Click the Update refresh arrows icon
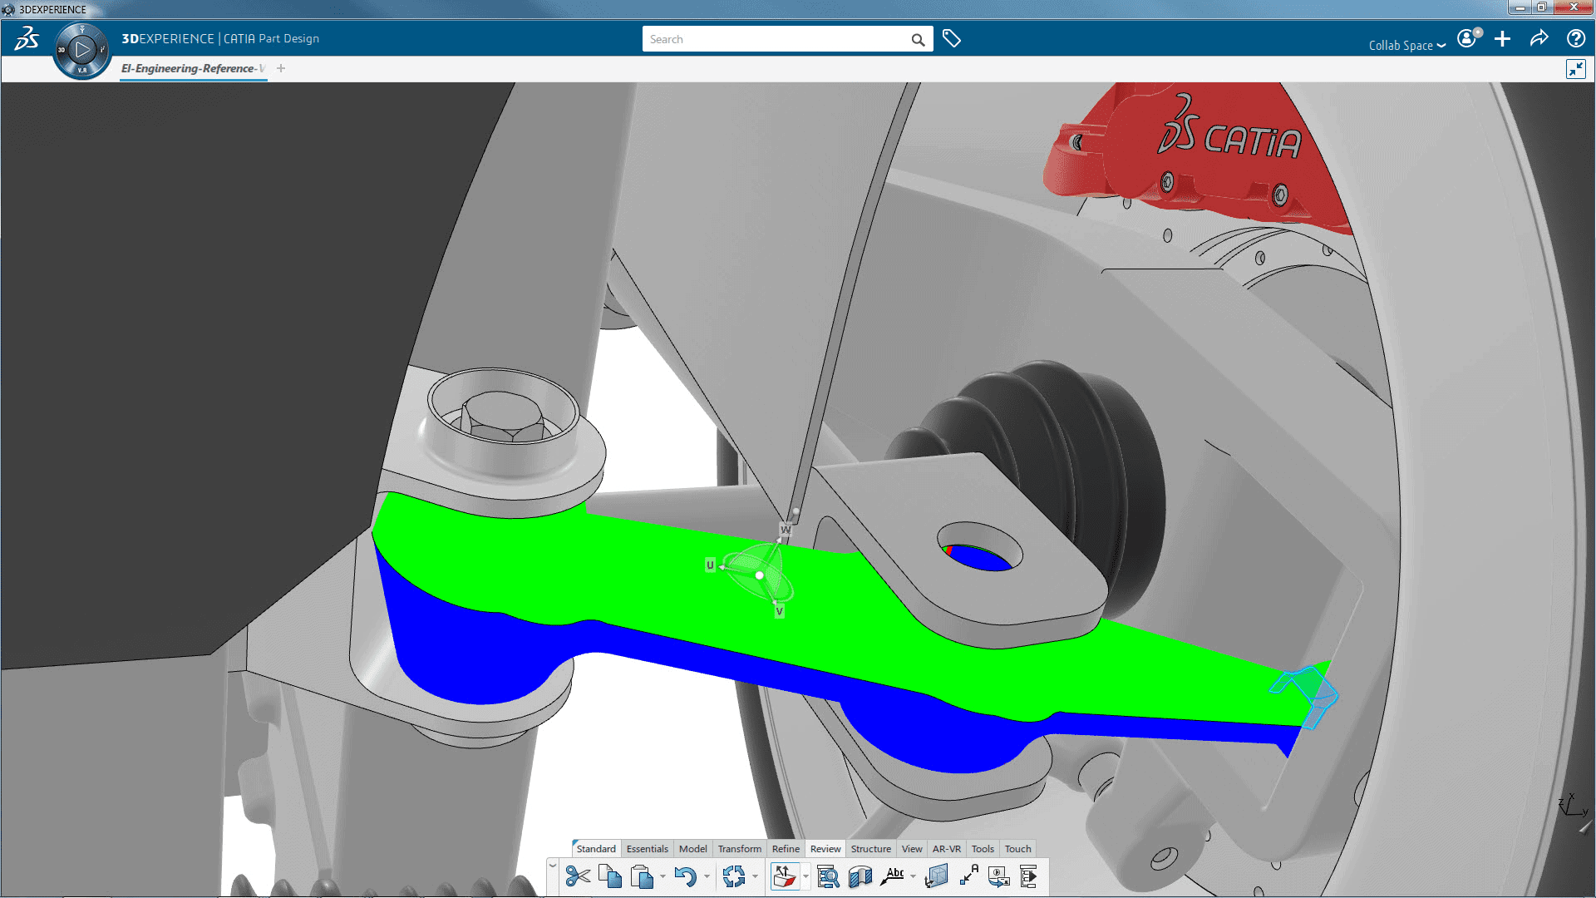This screenshot has height=898, width=1596. pos(733,876)
